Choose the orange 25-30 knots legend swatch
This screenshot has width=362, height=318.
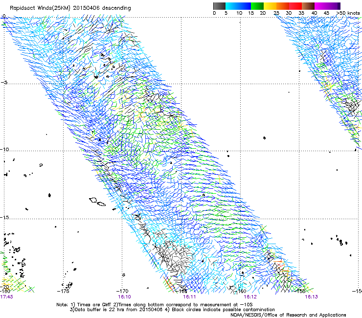[283, 6]
